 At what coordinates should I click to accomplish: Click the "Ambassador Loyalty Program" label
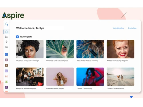click(117, 61)
